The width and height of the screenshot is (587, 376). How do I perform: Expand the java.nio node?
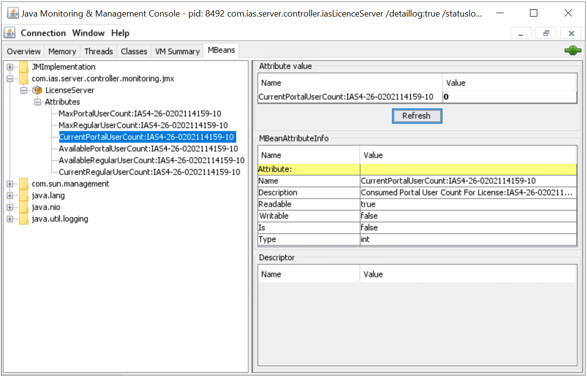coord(9,207)
